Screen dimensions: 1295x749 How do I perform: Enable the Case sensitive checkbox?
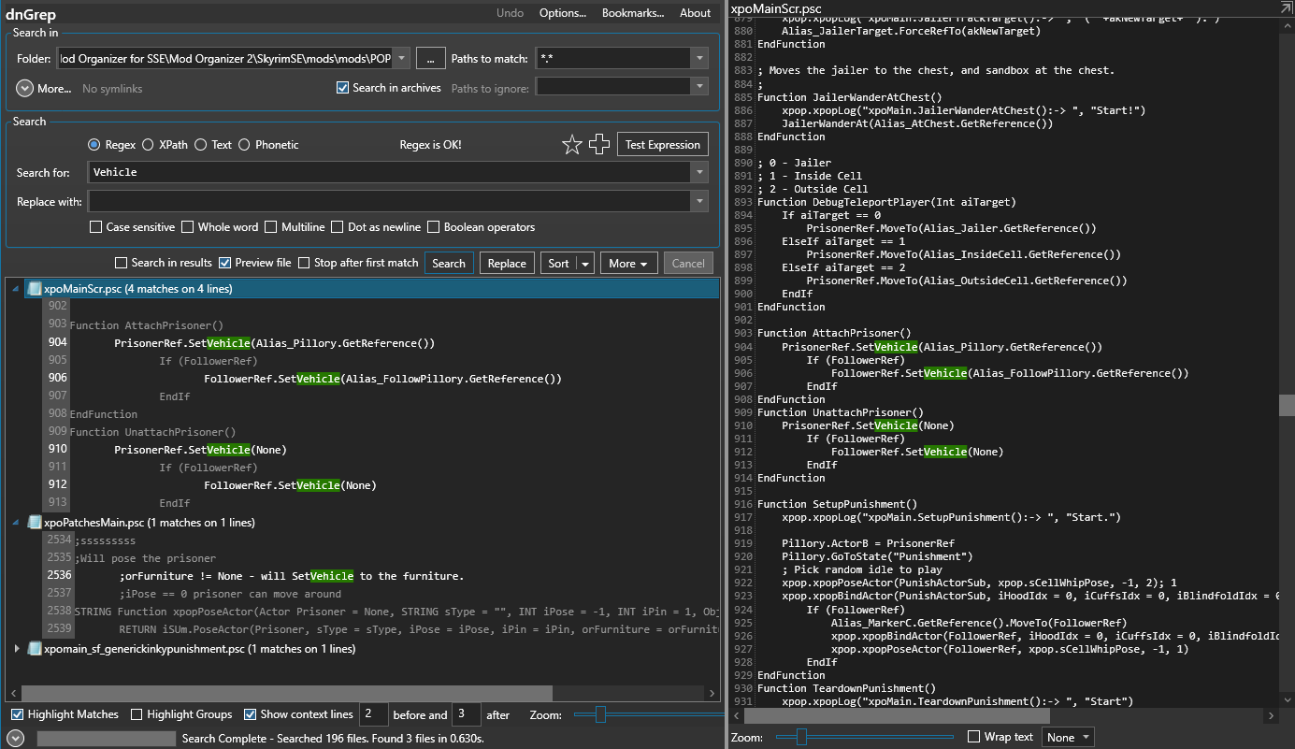tap(95, 227)
